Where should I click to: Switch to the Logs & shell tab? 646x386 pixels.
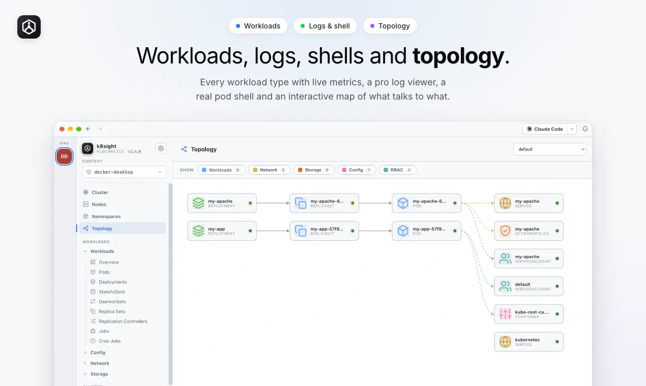pos(325,26)
